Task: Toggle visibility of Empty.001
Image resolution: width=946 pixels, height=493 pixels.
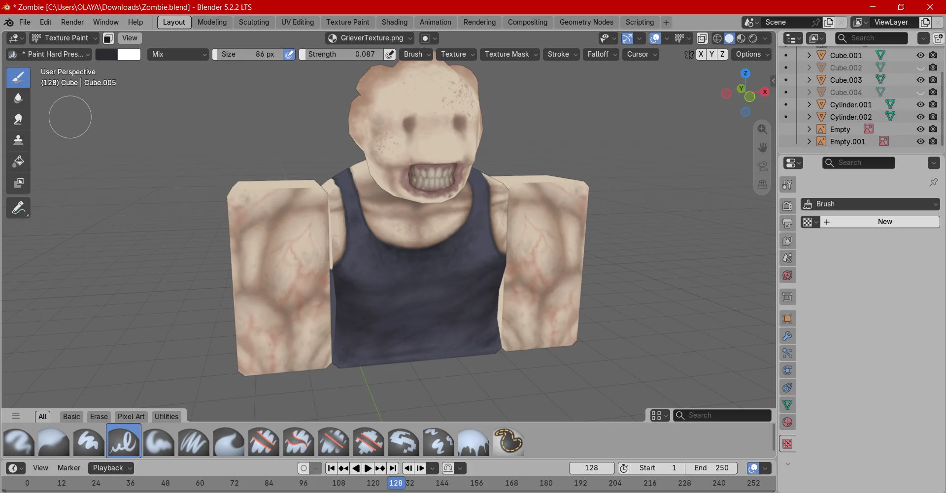Action: coord(920,141)
